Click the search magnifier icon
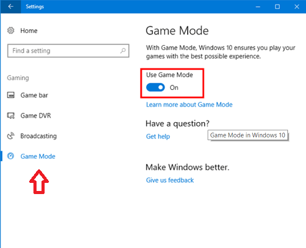This screenshot has width=306, height=248. pyautogui.click(x=123, y=51)
